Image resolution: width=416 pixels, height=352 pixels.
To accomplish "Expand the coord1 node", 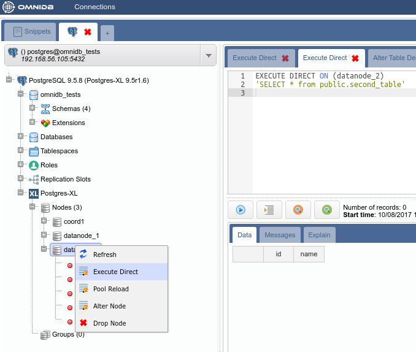I will 44,221.
